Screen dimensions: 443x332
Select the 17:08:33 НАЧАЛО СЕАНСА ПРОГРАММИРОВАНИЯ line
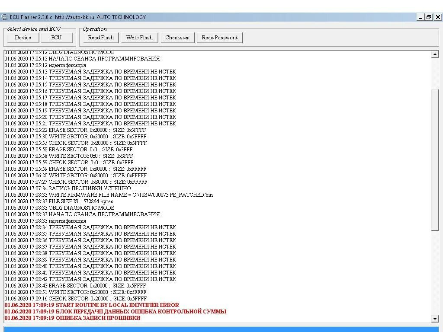point(82,214)
